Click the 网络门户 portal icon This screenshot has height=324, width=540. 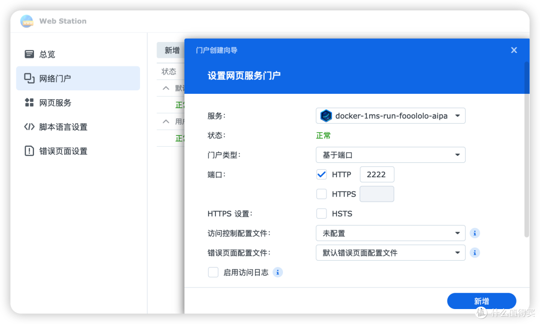(x=29, y=78)
